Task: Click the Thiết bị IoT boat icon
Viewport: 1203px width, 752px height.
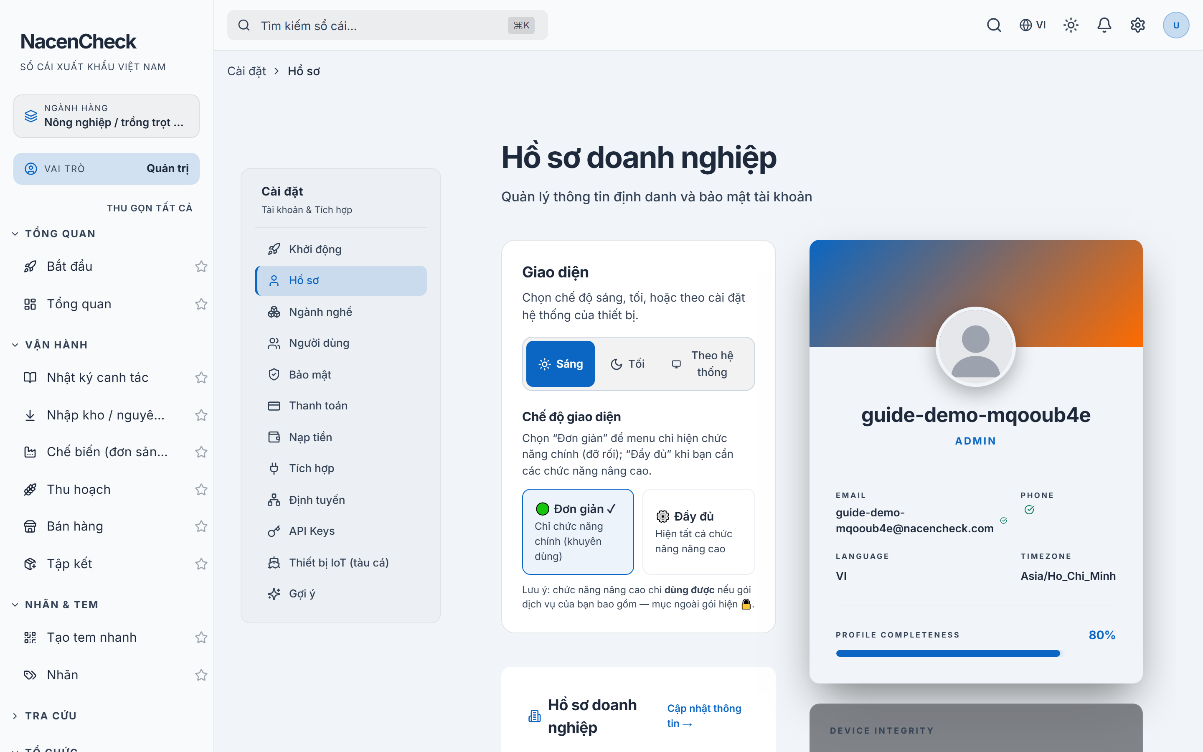Action: point(274,562)
